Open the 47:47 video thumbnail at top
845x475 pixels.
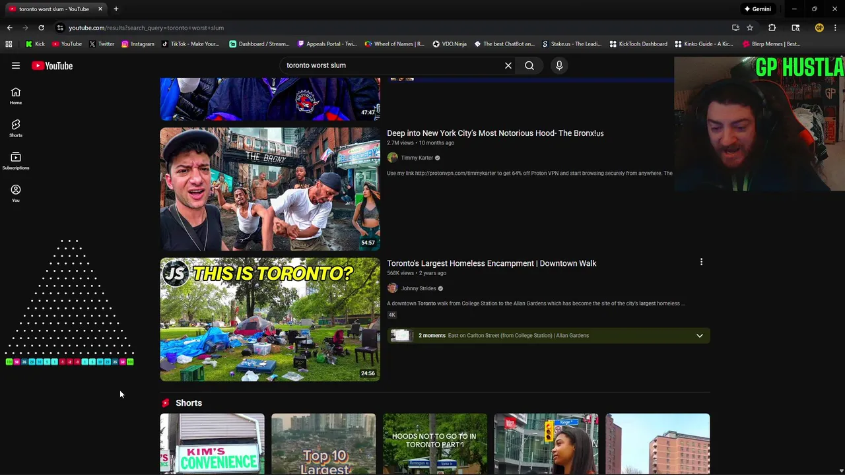tap(270, 99)
